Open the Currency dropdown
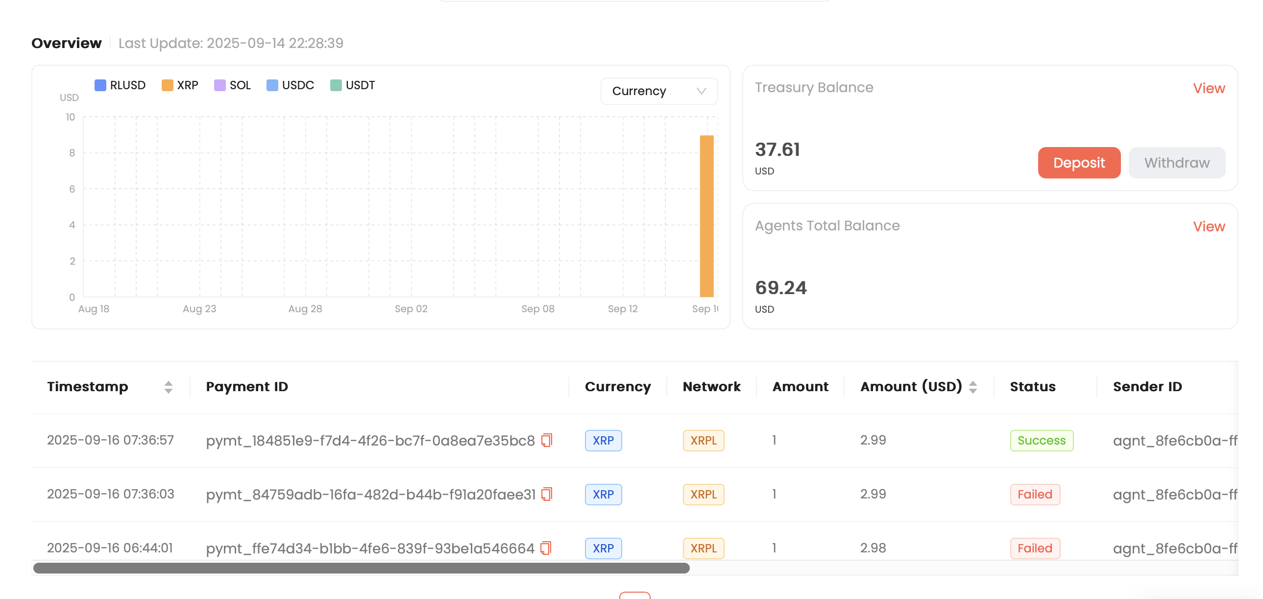 [659, 91]
